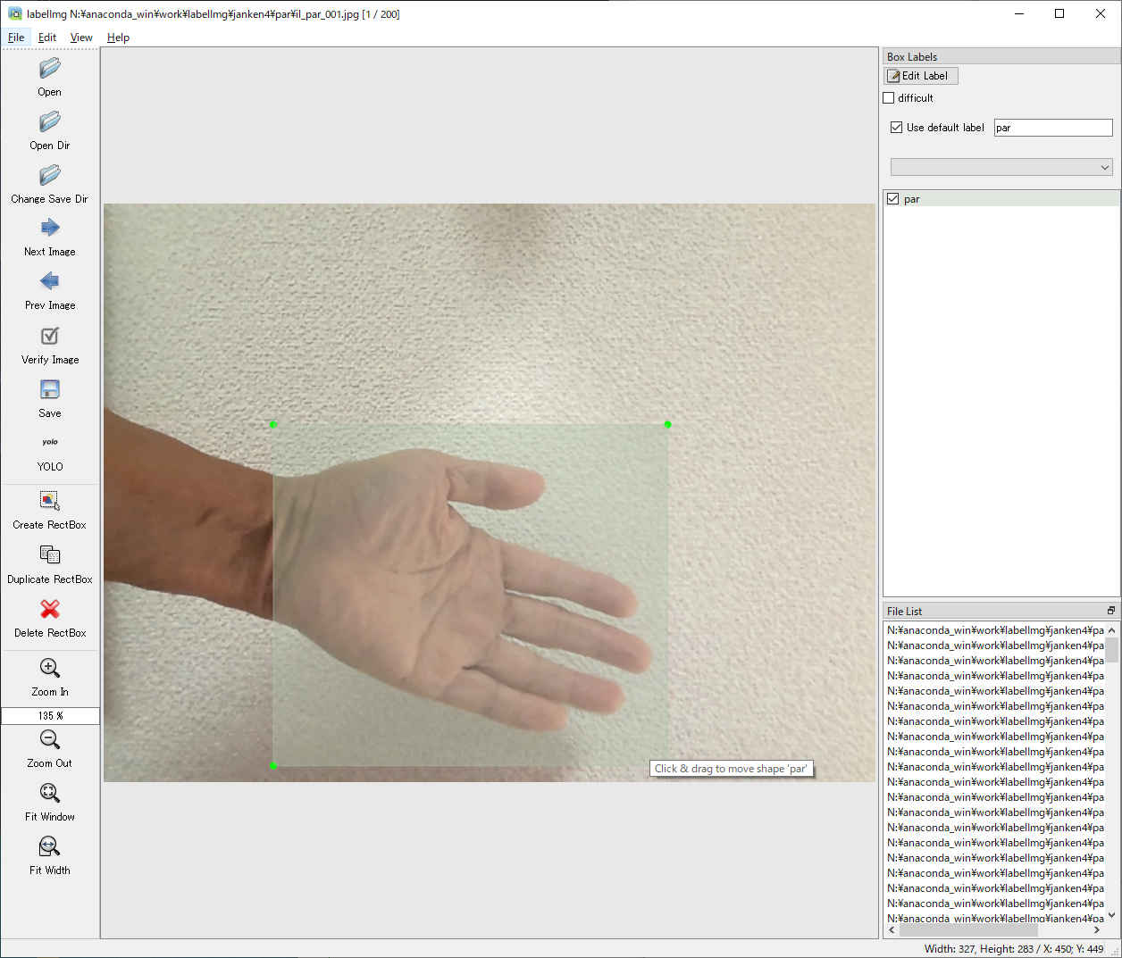The height and width of the screenshot is (958, 1122).
Task: Expand the label filter combo box
Action: pyautogui.click(x=1001, y=167)
